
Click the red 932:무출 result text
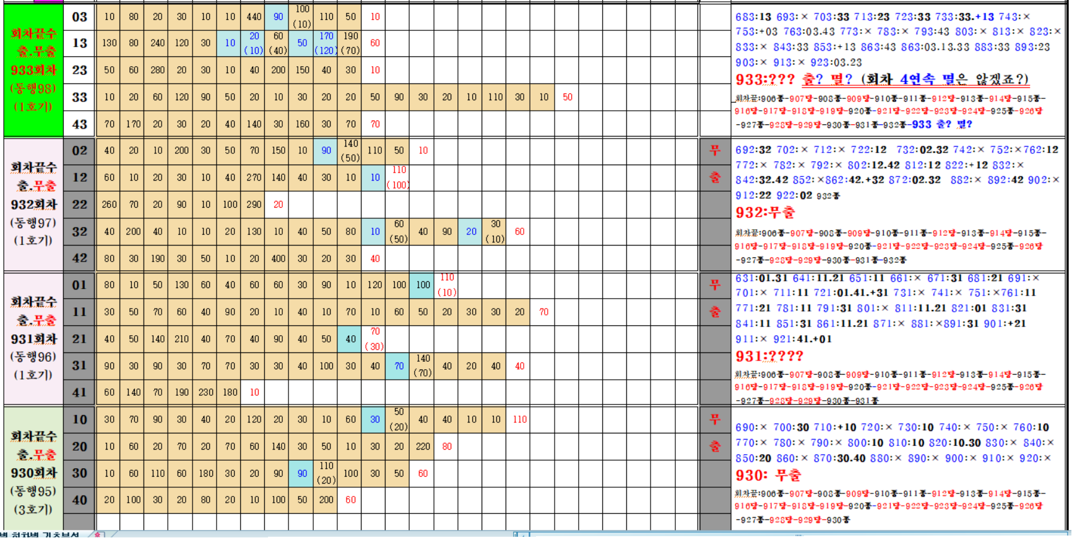[765, 213]
